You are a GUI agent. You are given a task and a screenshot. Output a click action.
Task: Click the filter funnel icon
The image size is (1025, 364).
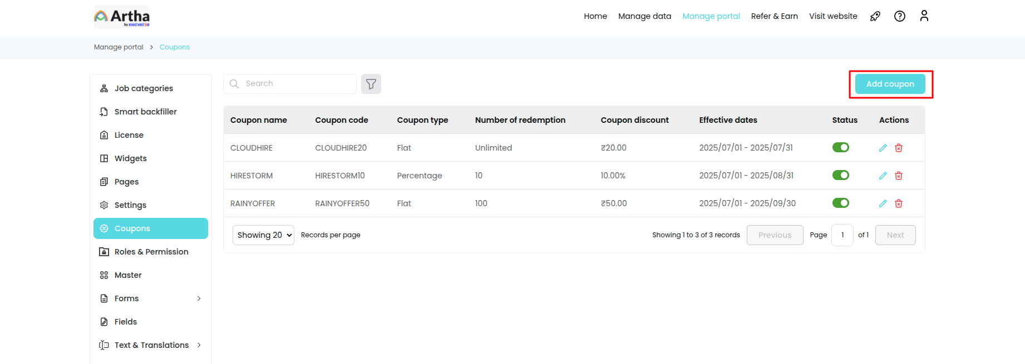371,84
